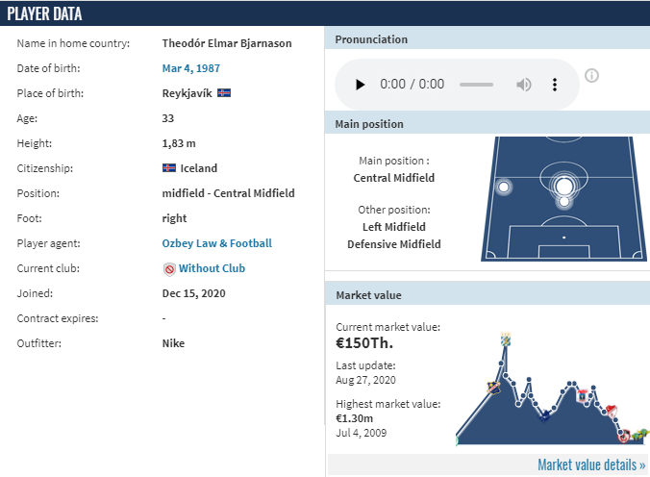This screenshot has width=650, height=477.
Task: Click the age value 33
Action: 168,118
